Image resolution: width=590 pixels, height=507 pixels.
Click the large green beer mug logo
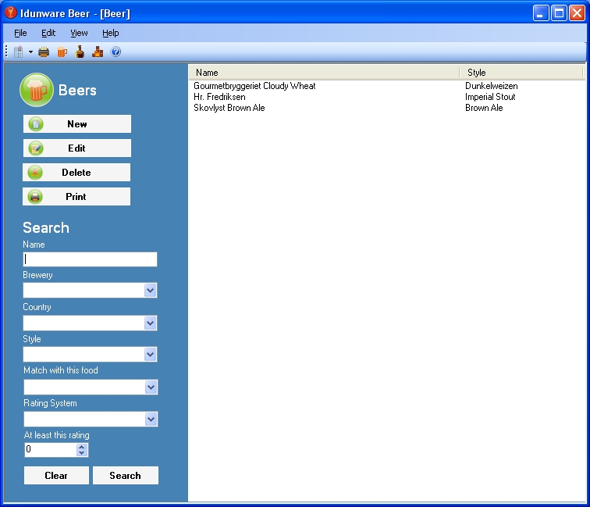tap(37, 90)
